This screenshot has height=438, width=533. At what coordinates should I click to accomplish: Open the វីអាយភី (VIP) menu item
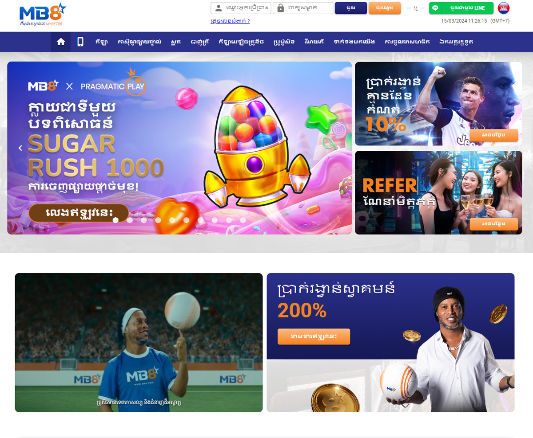[x=314, y=42]
